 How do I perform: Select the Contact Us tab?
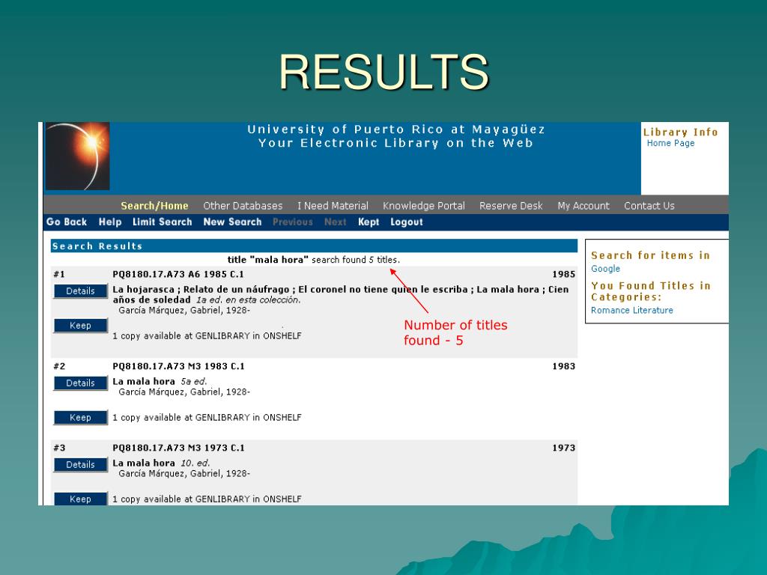(649, 206)
